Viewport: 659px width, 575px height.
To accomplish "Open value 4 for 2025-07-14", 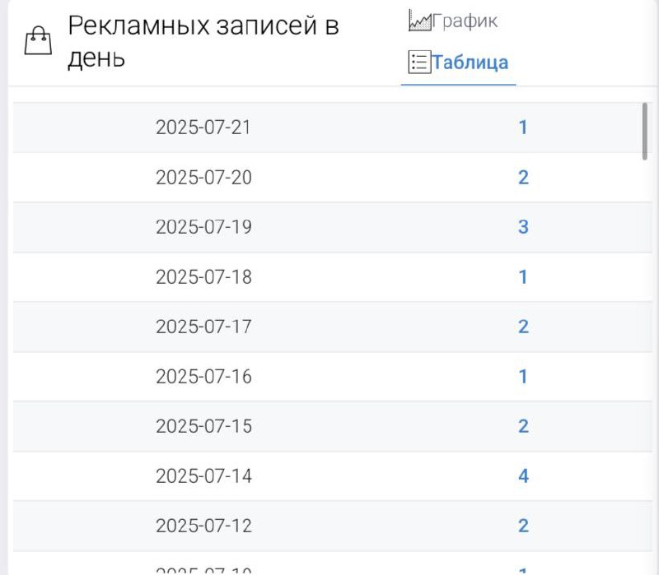I will point(522,476).
